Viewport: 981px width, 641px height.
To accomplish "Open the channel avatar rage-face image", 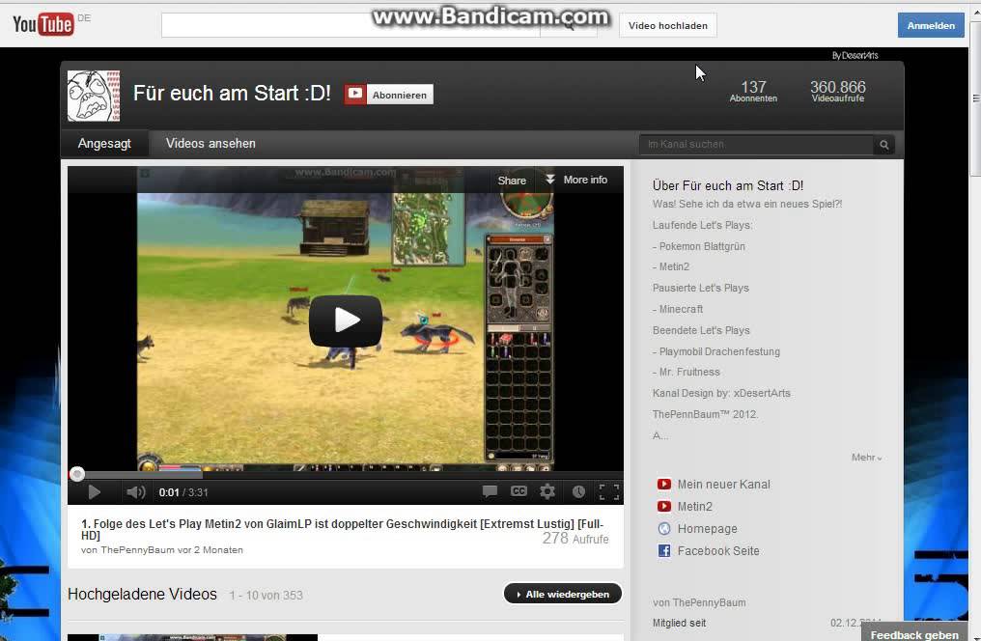I will tap(94, 96).
